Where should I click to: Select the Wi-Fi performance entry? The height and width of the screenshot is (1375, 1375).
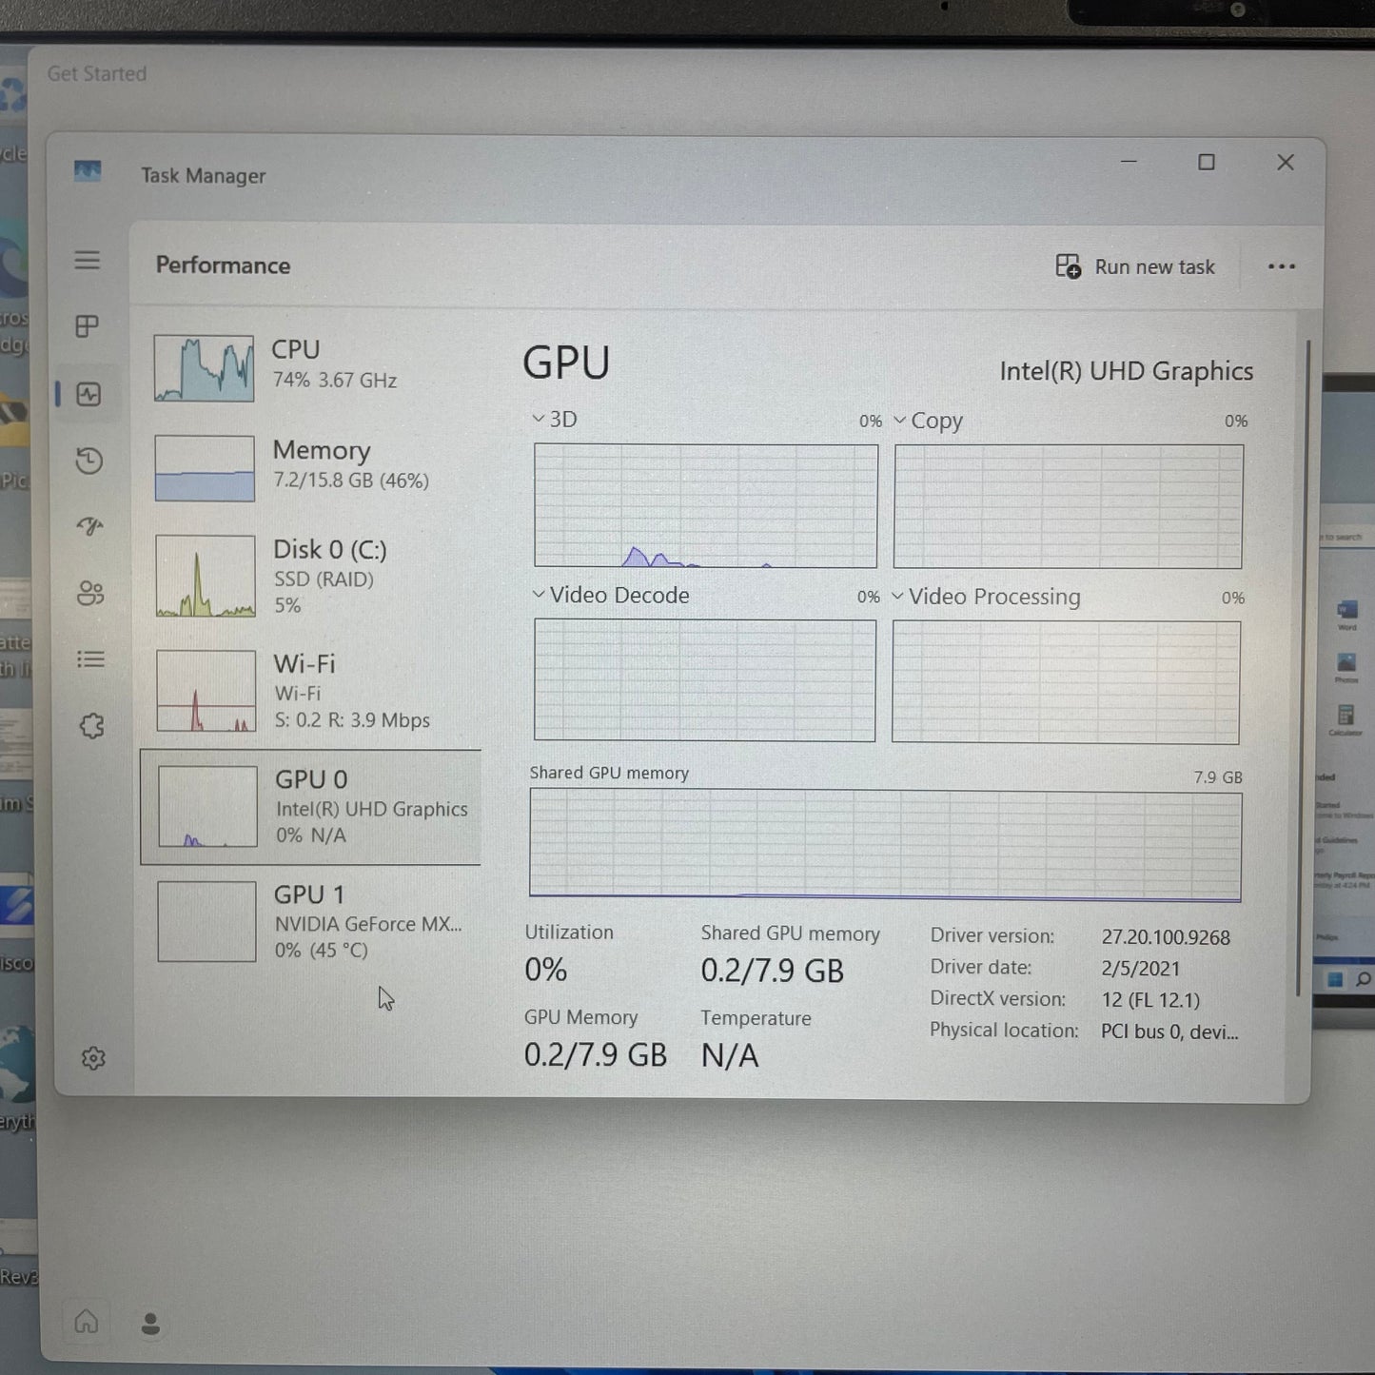311,691
